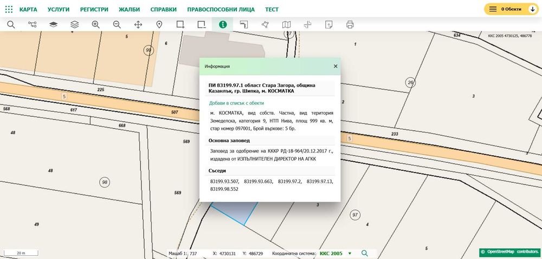Viewport: 542px width, 259px height.
Task: Select the location pin marker tool
Action: click(159, 24)
